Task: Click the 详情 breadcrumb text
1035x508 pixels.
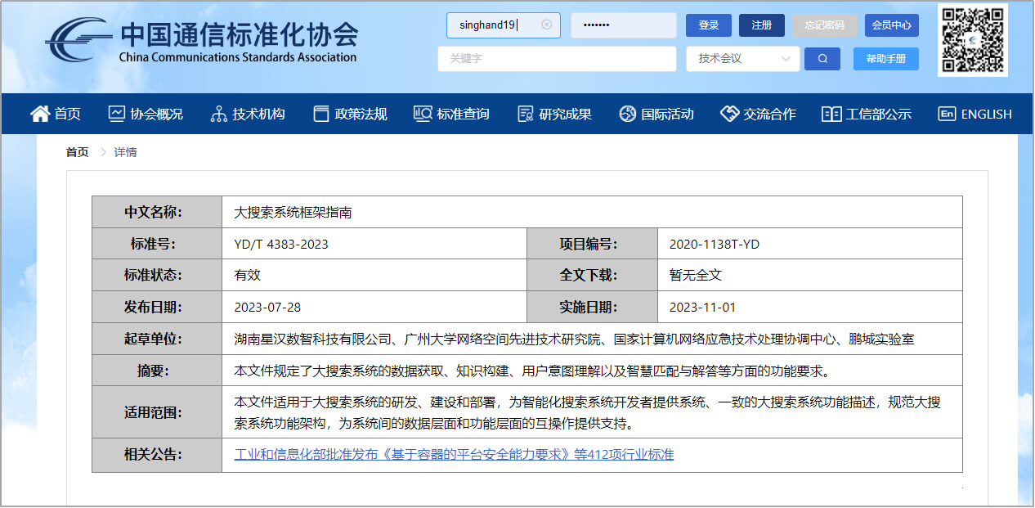Action: pos(125,152)
